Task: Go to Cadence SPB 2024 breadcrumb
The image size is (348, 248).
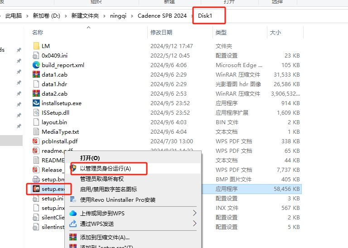Action: pos(162,16)
